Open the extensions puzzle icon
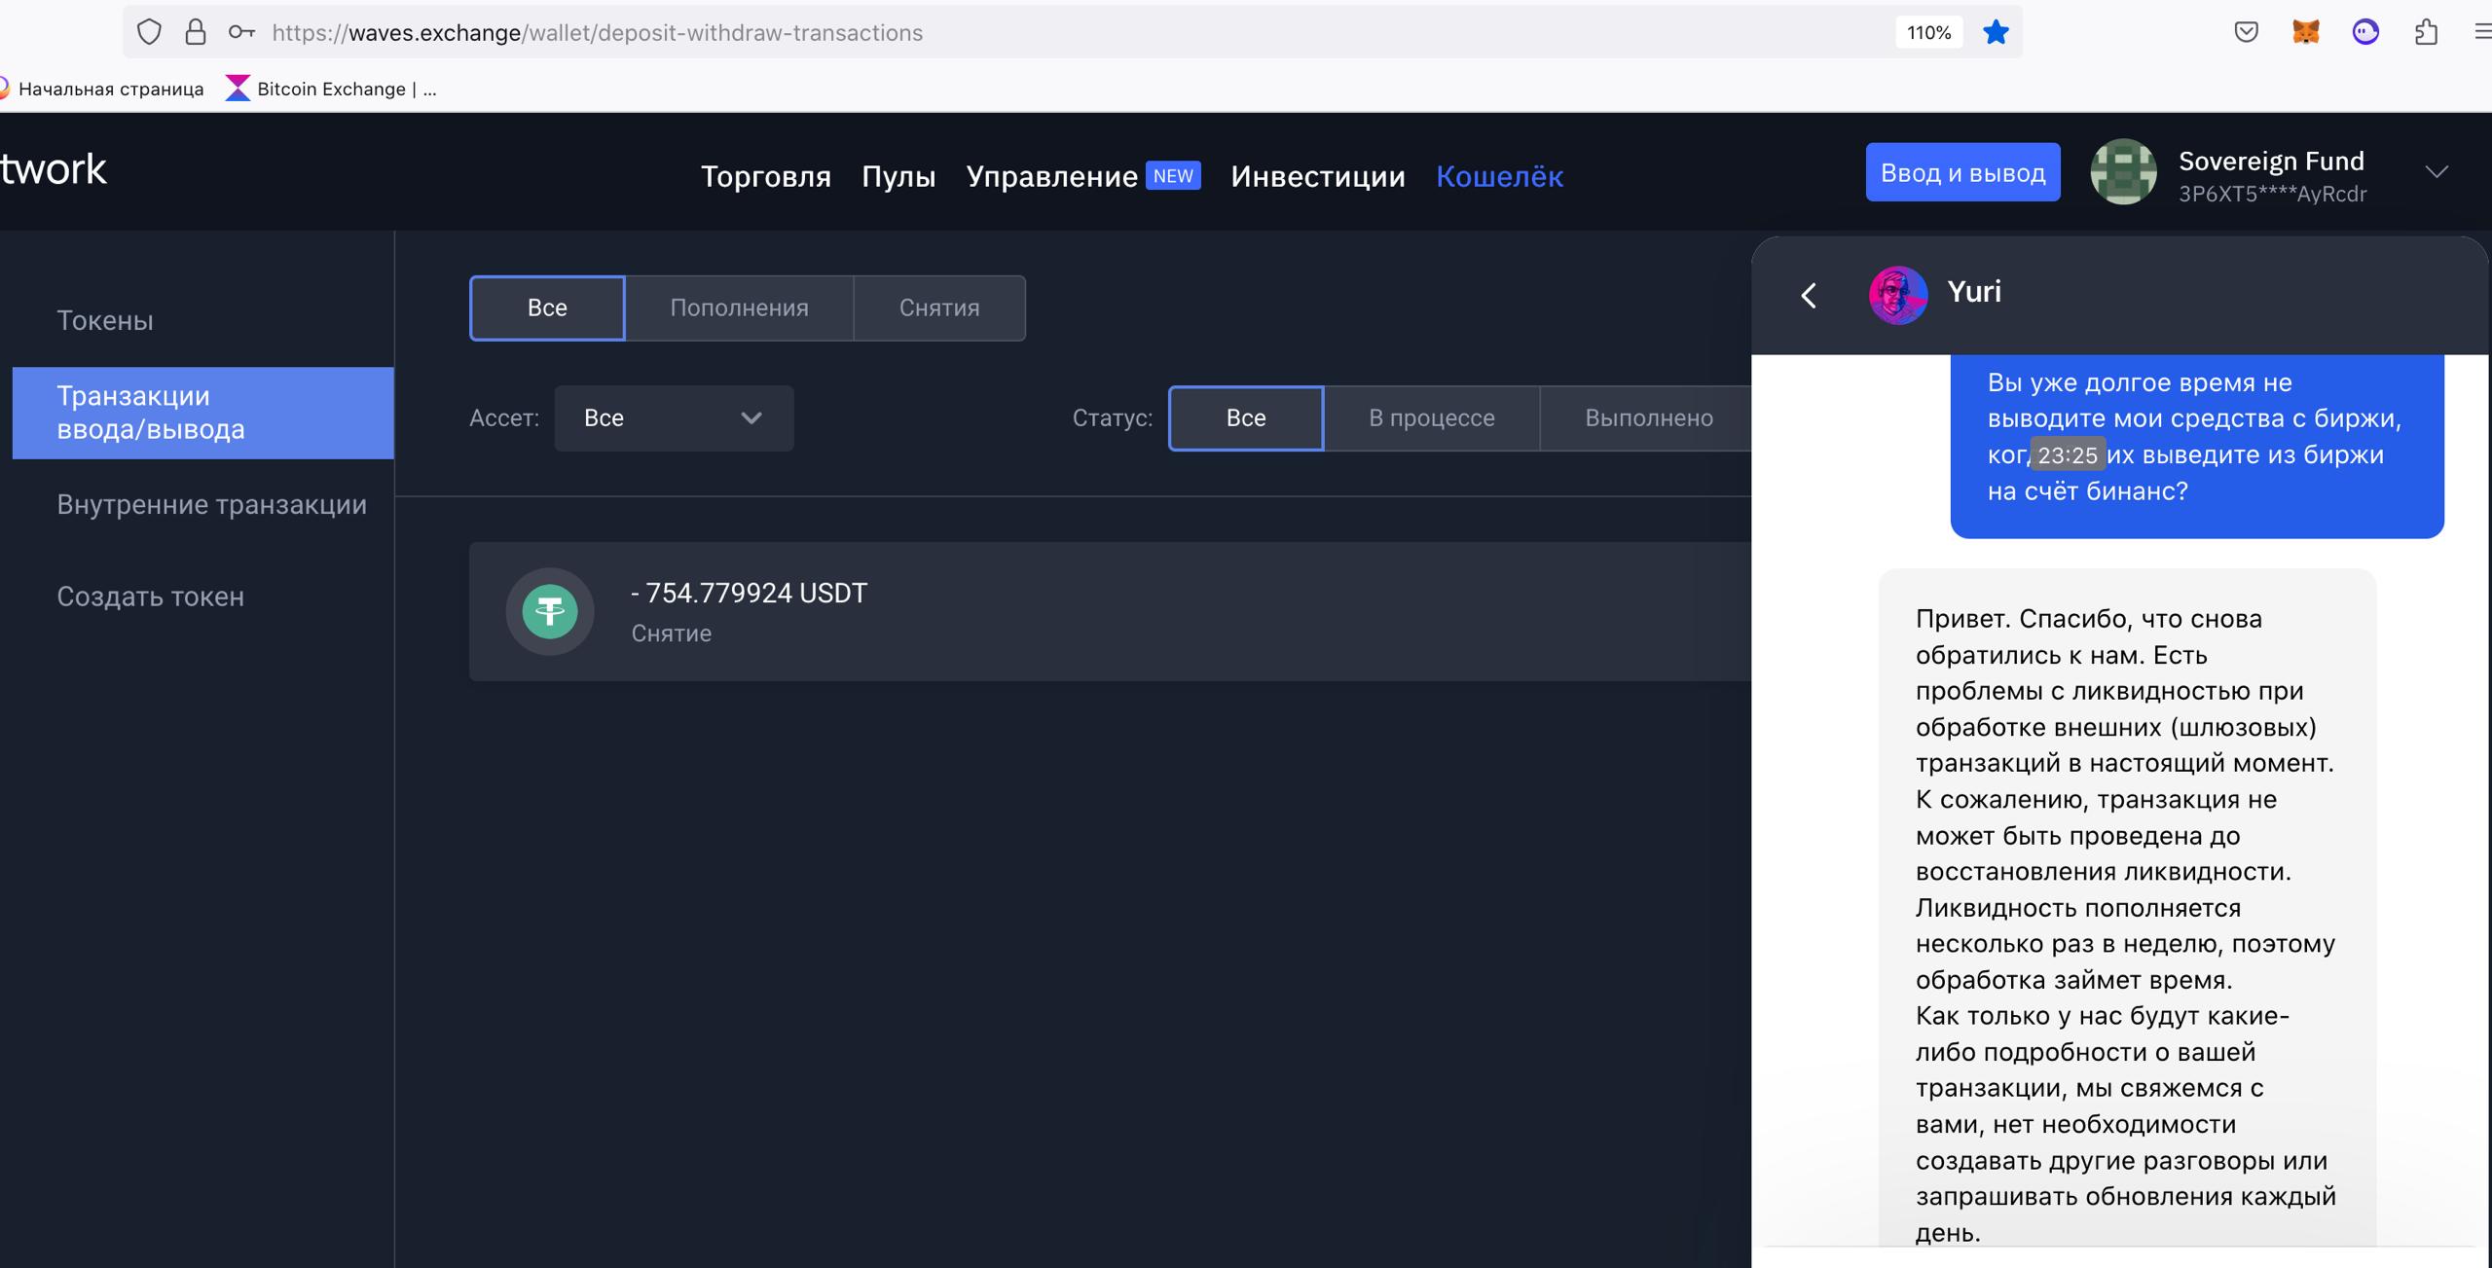 tap(2426, 32)
